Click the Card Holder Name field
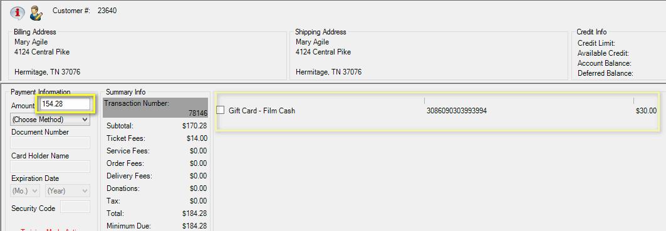The image size is (666, 231). click(51, 167)
